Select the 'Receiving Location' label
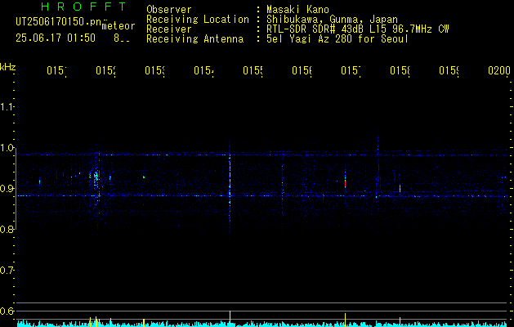 [198, 20]
